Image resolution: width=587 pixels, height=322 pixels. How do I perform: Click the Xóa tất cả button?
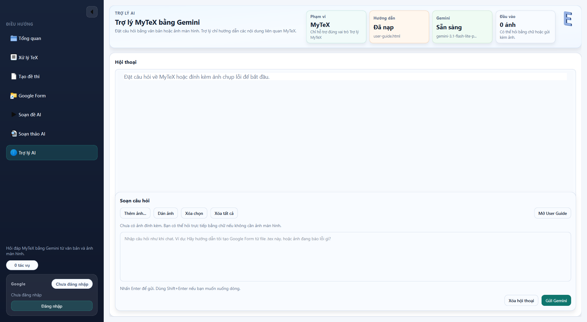(x=224, y=213)
